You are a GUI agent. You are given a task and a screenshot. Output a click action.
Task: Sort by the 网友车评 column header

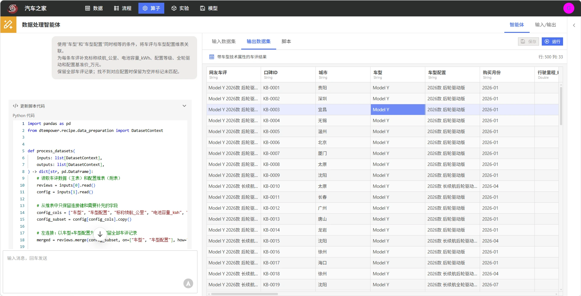[234, 74]
